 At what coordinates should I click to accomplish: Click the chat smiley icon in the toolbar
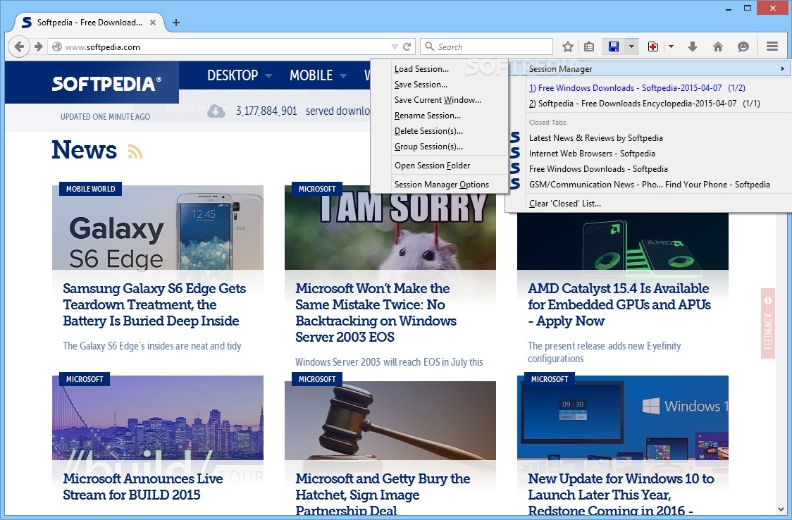tap(743, 47)
